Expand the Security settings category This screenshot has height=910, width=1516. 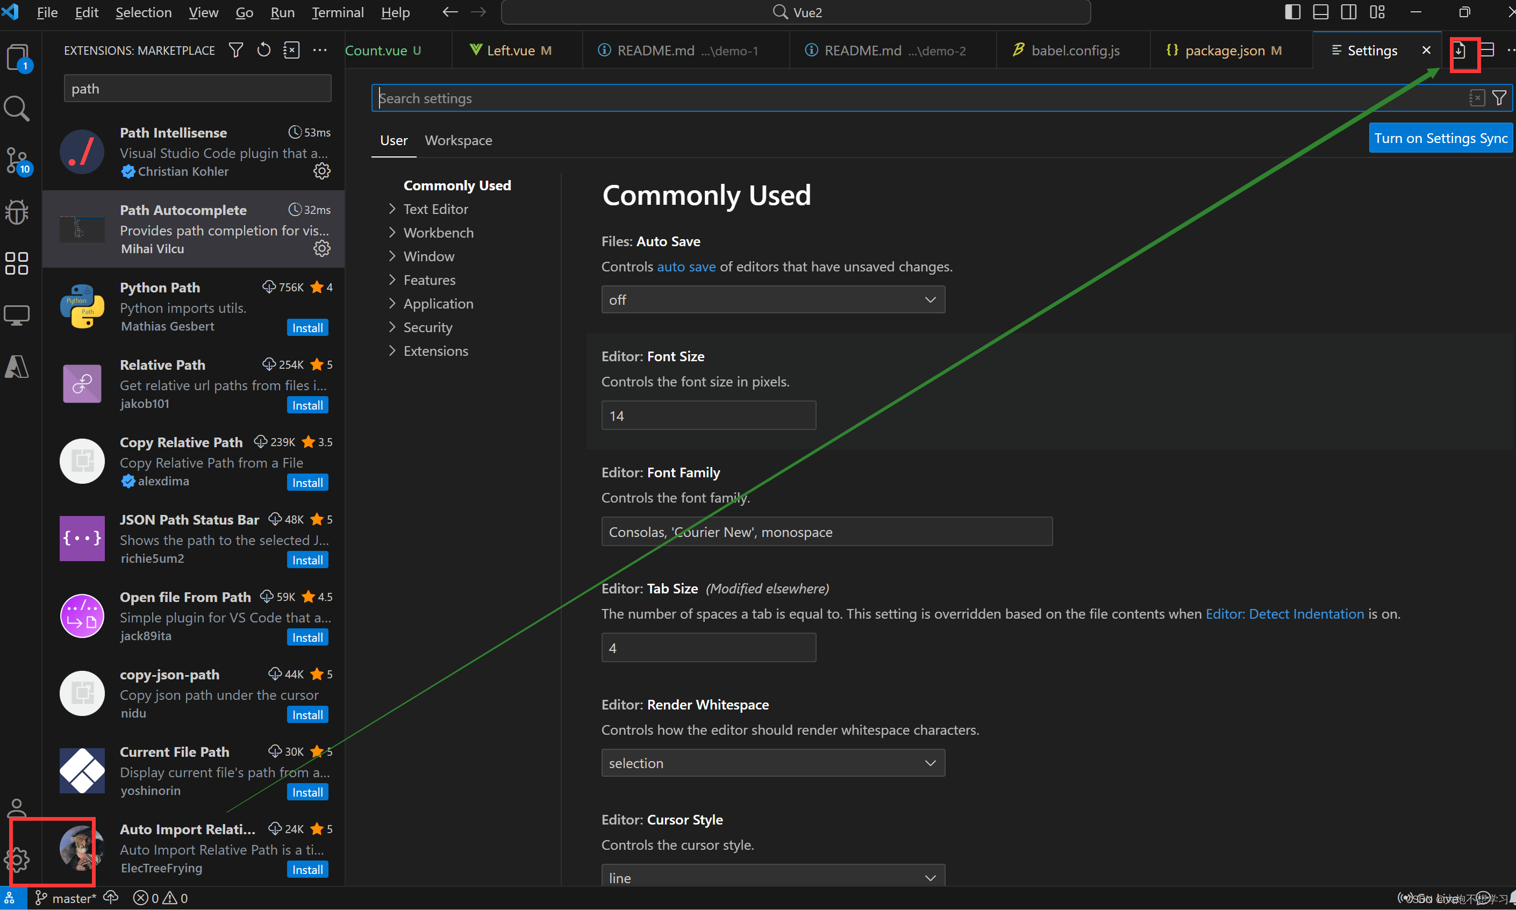[x=427, y=327]
